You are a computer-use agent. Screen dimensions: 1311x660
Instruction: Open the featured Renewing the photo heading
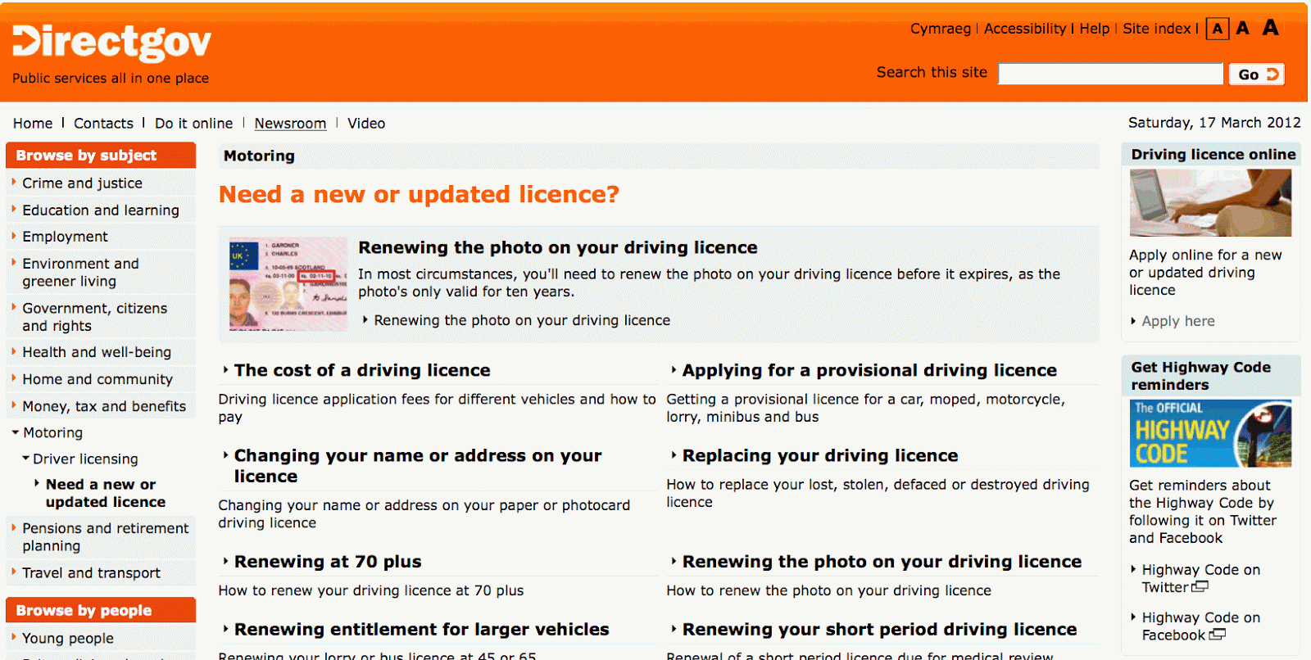point(558,247)
